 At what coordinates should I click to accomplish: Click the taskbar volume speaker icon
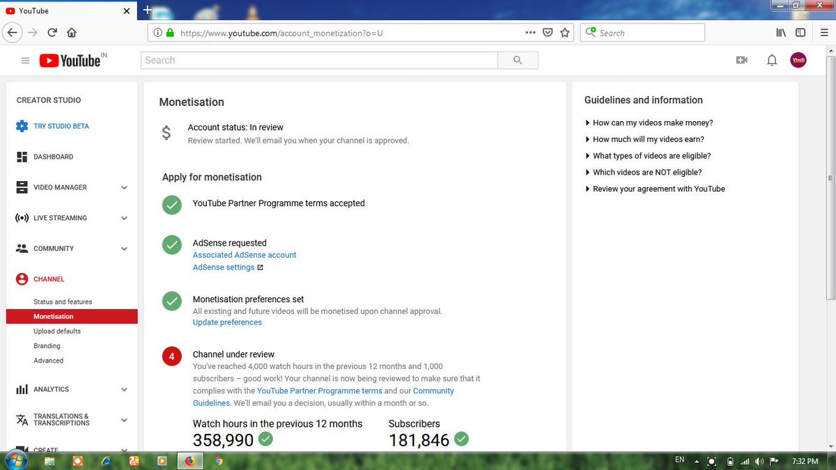pyautogui.click(x=759, y=461)
